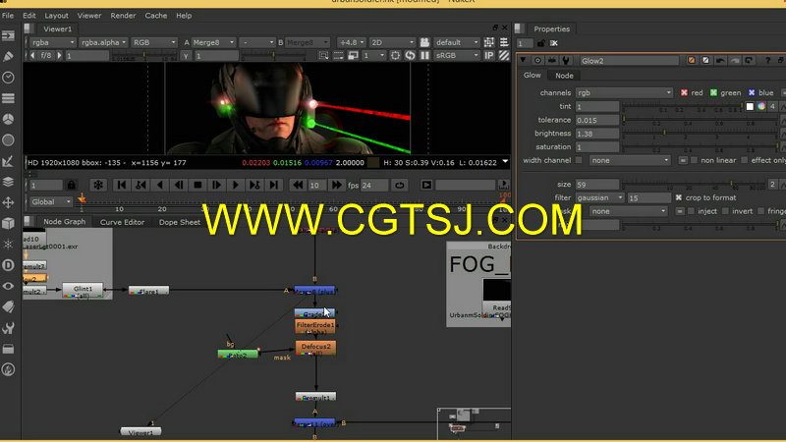Open the Furnace plugins swirl icon
Image resolution: width=786 pixels, height=442 pixels.
pyautogui.click(x=8, y=369)
